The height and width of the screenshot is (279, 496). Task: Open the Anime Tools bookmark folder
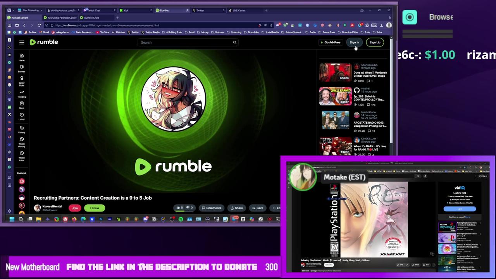327,32
